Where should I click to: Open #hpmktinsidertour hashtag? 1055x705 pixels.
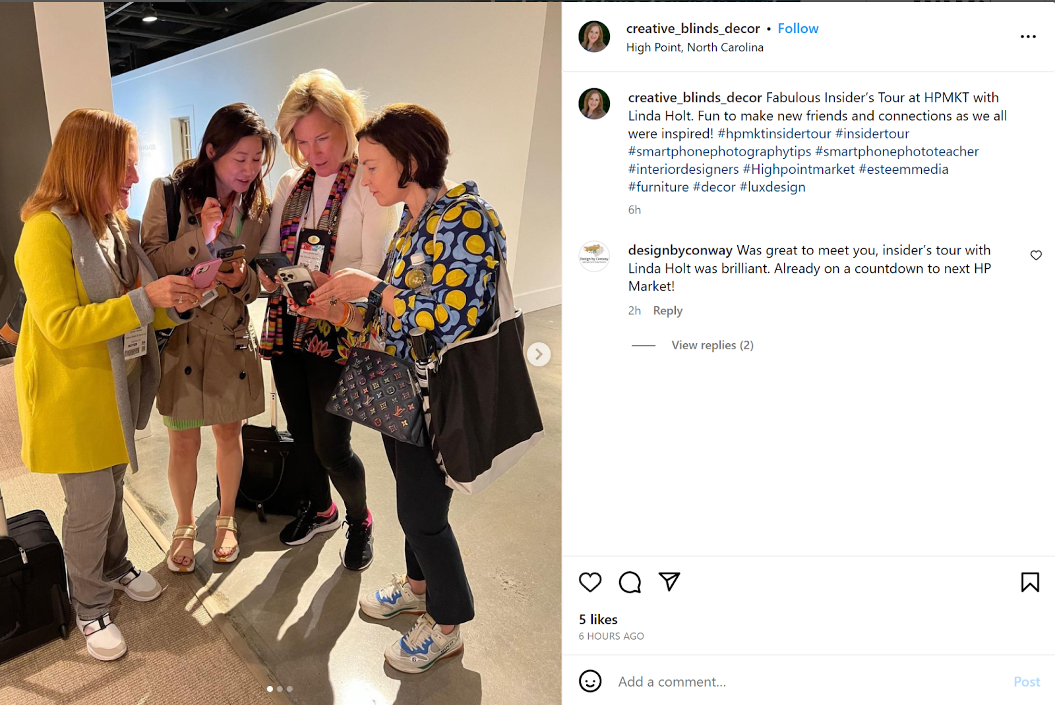[x=774, y=134]
